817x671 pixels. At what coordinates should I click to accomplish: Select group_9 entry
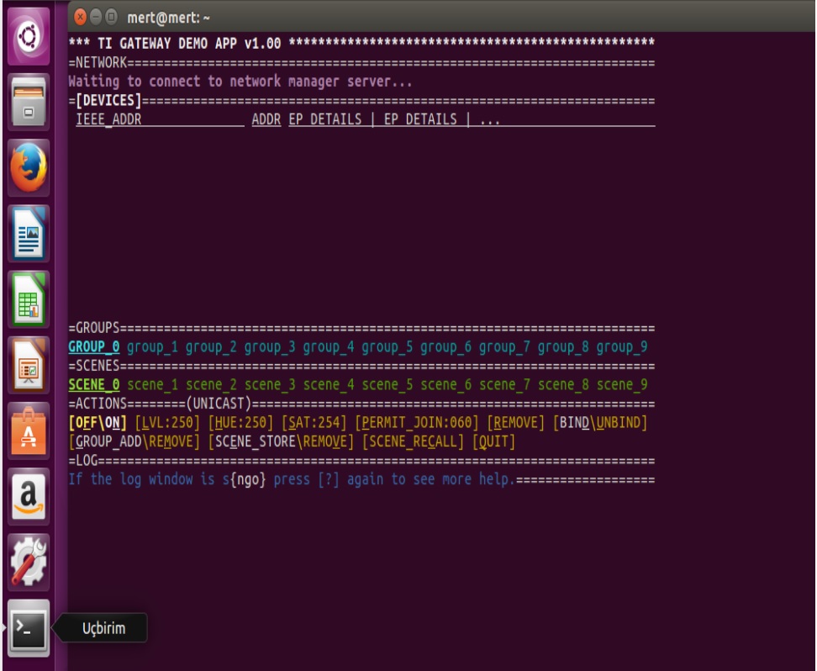click(x=622, y=346)
